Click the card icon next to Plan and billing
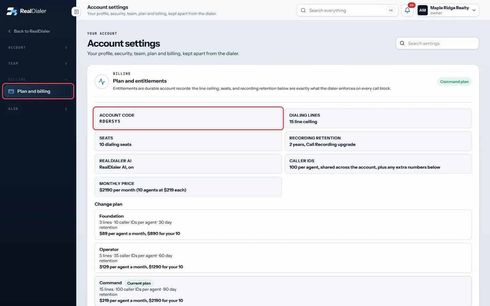490x306 pixels. coord(11,91)
